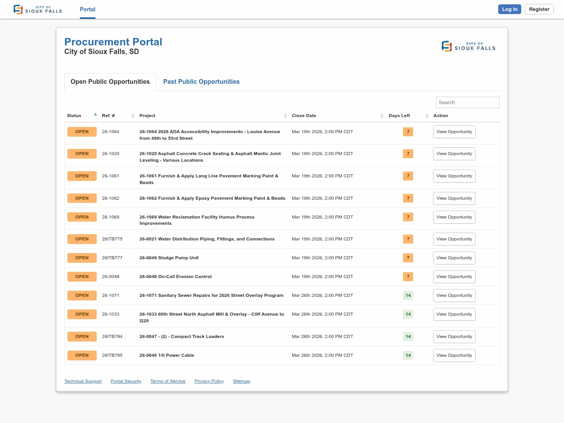Sort table by Status column arrow
Viewport: 564px width, 423px height.
(x=95, y=115)
